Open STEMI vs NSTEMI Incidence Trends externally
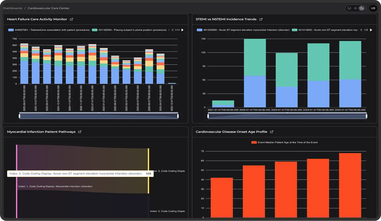 [261, 19]
